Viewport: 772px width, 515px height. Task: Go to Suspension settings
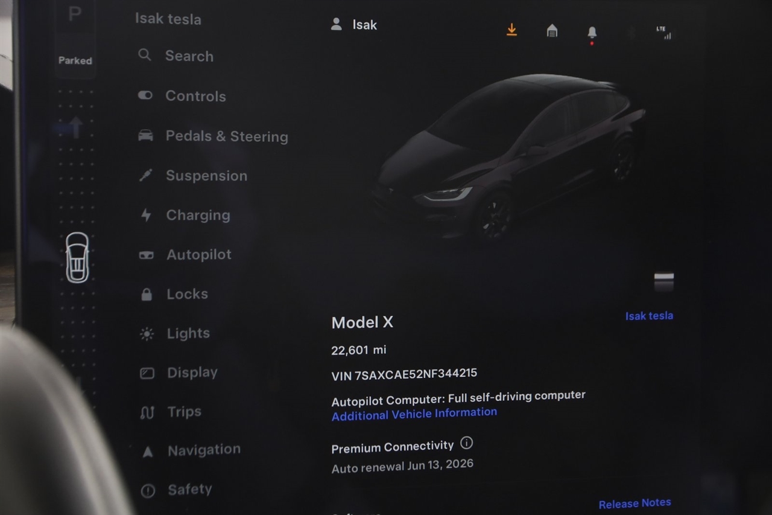pyautogui.click(x=192, y=176)
